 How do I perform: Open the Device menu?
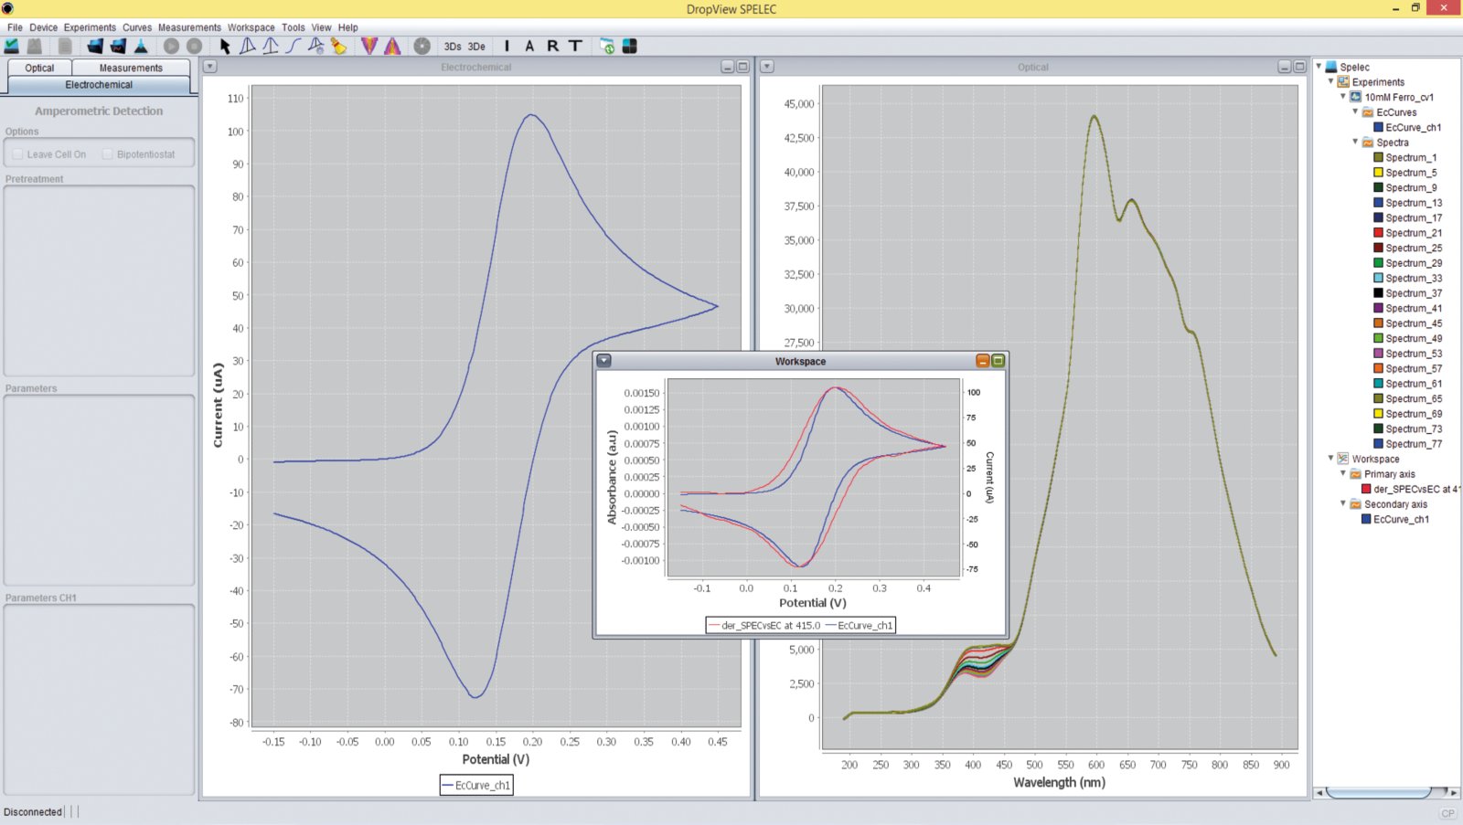tap(43, 27)
